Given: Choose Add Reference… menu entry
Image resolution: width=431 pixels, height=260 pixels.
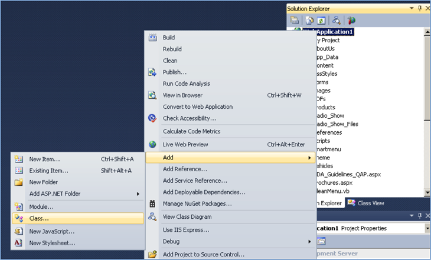Looking at the screenshot, I should [185, 169].
